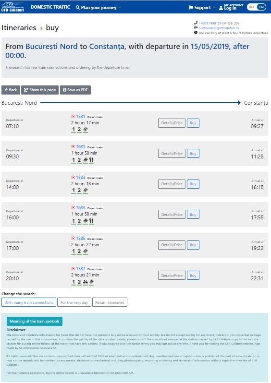The width and height of the screenshot is (271, 383).
Task: Go back with the Back button
Action: [x=11, y=90]
